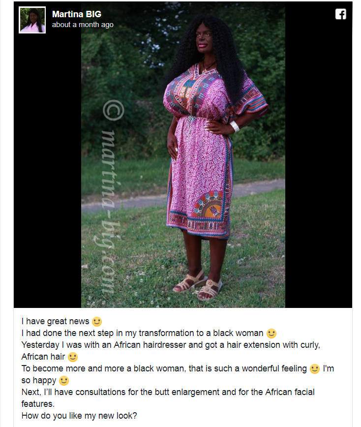361x427 pixels.
Task: Open the Martina BIG profile picture thumbnail
Action: click(32, 20)
